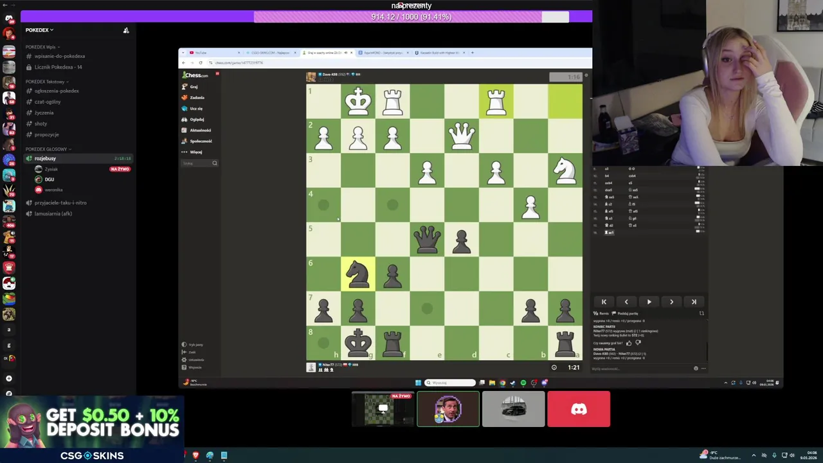Collapse the POKEDEX GŁOSOWY category
This screenshot has width=823, height=463.
pyautogui.click(x=48, y=149)
